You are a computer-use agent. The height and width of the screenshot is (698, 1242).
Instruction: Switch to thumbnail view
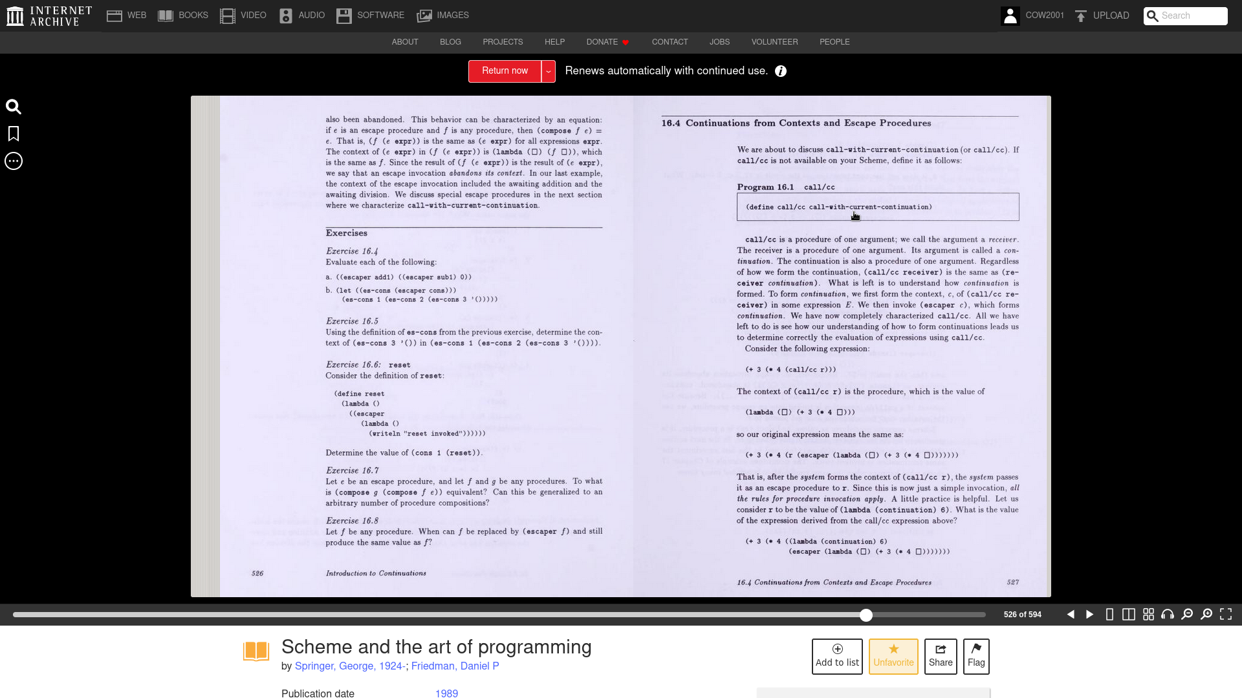(x=1148, y=615)
